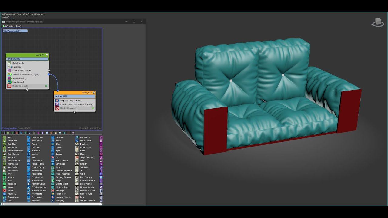Open the [New] flow tab

(19, 26)
